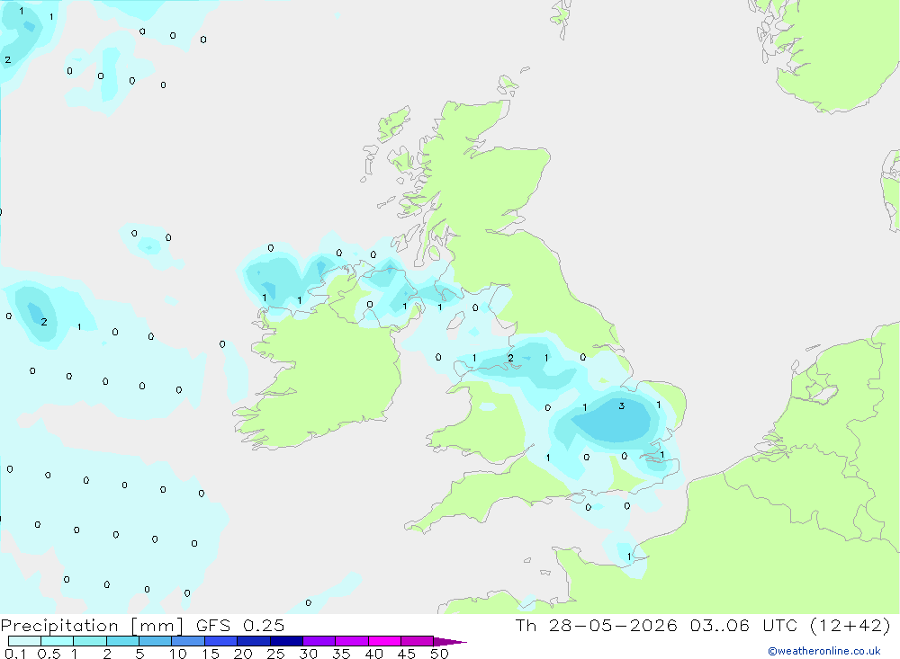This screenshot has height=659, width=900.
Task: Click the "50" legend scale label
Action: click(x=439, y=654)
